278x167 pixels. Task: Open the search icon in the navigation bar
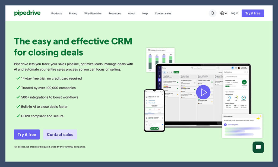(213, 13)
